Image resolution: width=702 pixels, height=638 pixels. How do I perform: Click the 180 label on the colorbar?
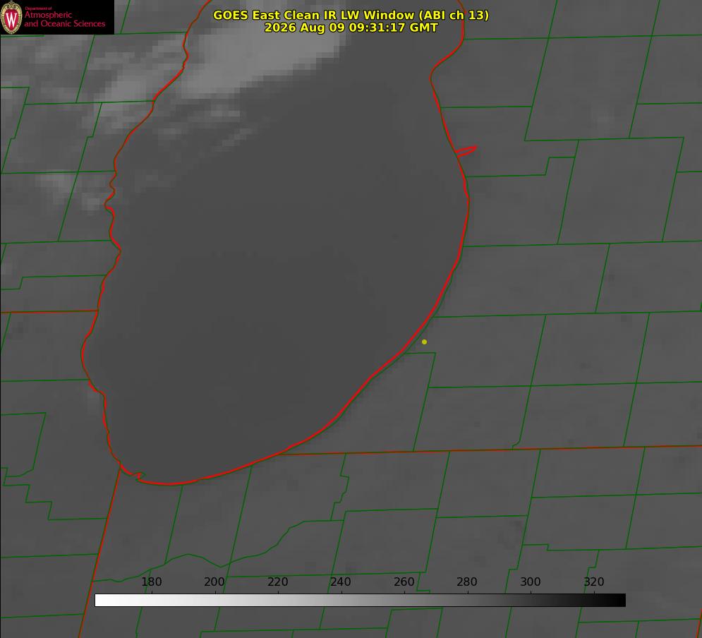pos(151,582)
